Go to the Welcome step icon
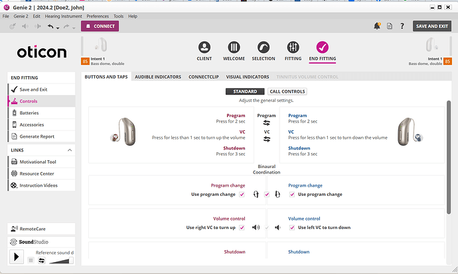This screenshot has width=458, height=274. pyautogui.click(x=234, y=47)
